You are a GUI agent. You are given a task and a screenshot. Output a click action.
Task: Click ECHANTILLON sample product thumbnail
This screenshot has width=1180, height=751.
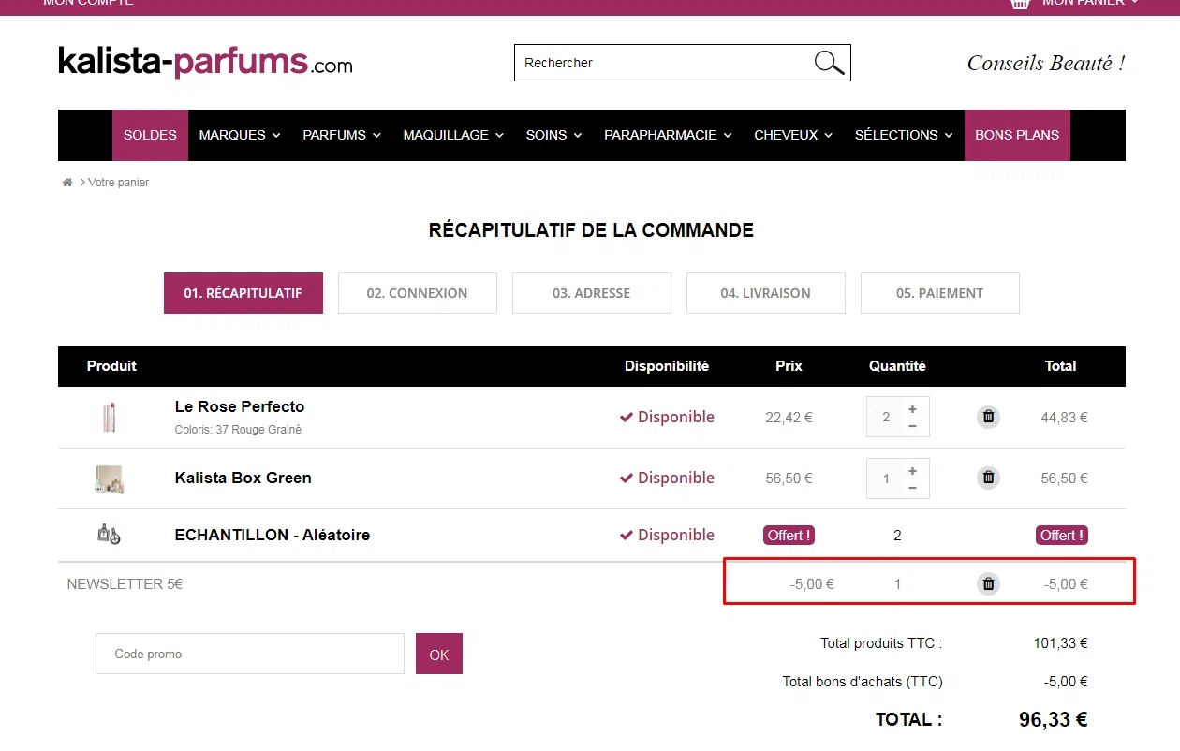tap(110, 535)
